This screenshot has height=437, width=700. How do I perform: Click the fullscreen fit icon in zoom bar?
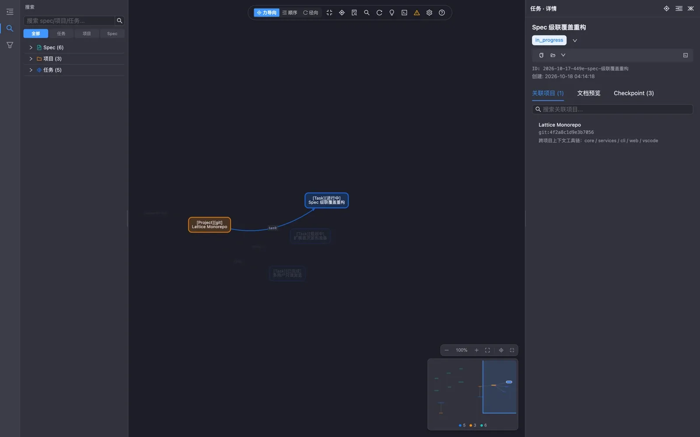pos(487,350)
